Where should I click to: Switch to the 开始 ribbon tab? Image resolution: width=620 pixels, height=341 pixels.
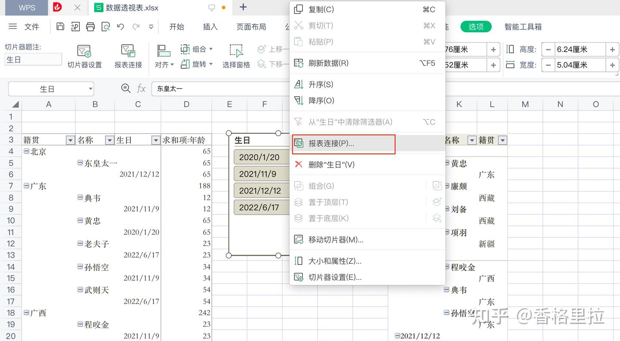coord(177,27)
